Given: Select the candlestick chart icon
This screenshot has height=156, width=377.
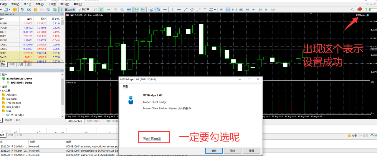Looking at the screenshot, I should (102, 10).
